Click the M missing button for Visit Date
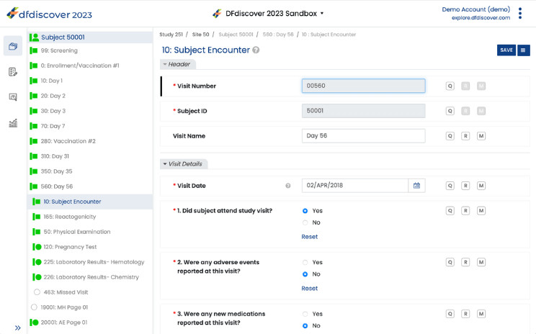 click(481, 186)
